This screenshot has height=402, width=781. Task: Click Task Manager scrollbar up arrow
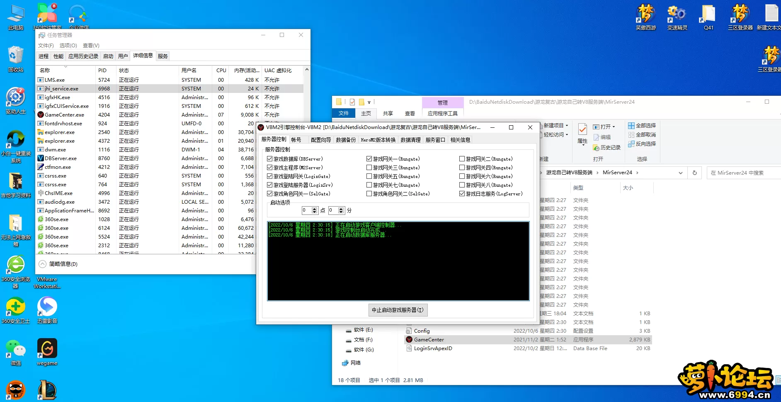[x=307, y=70]
